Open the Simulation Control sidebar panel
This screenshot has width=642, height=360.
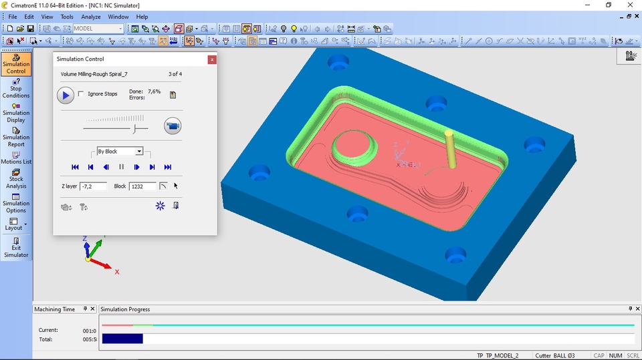pos(16,64)
